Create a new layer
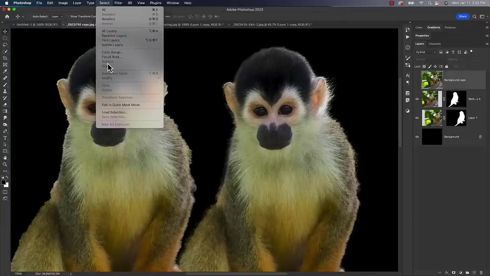Screen dimensions: 490x276 [x=474, y=272]
